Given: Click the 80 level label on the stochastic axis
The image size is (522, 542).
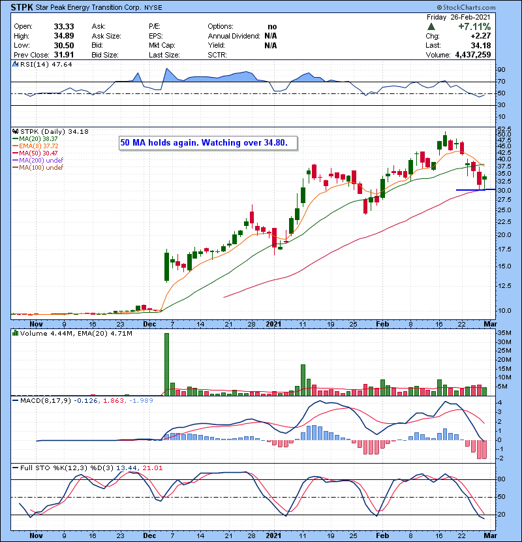Looking at the screenshot, I should tap(501, 479).
